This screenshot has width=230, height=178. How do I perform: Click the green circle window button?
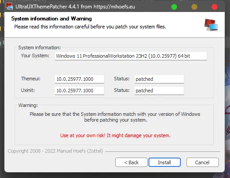pos(174,7)
